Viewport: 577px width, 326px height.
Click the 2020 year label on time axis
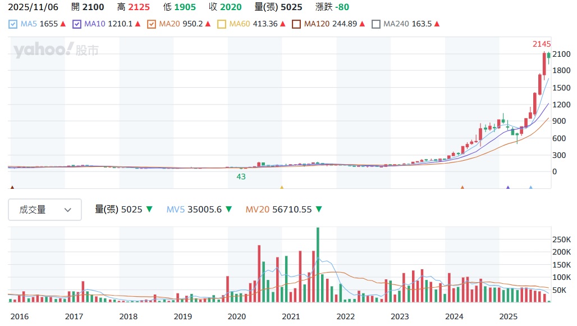(x=236, y=316)
